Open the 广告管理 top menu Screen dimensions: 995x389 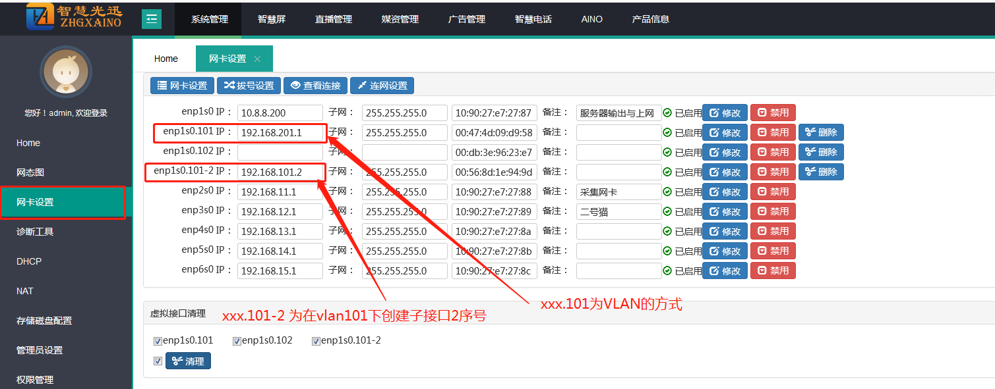pos(467,19)
